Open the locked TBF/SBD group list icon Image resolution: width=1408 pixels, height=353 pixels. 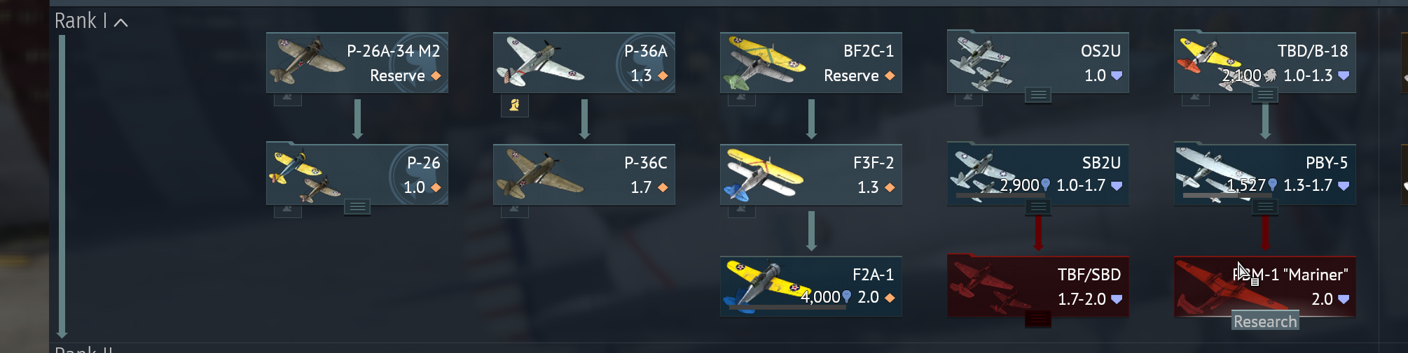pos(1038,319)
